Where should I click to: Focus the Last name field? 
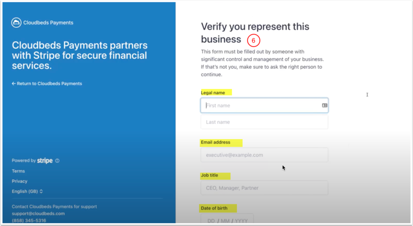tap(264, 122)
